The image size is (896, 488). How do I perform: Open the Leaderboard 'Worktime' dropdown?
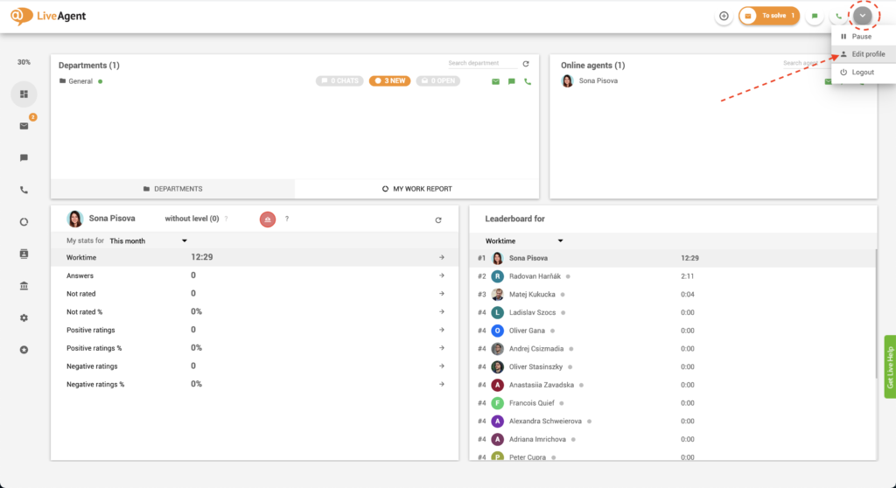(524, 241)
